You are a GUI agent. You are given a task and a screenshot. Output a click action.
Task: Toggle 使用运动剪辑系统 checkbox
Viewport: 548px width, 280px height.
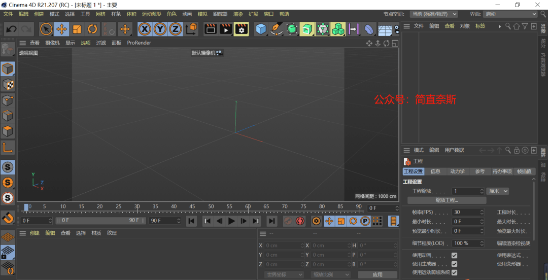[454, 272]
